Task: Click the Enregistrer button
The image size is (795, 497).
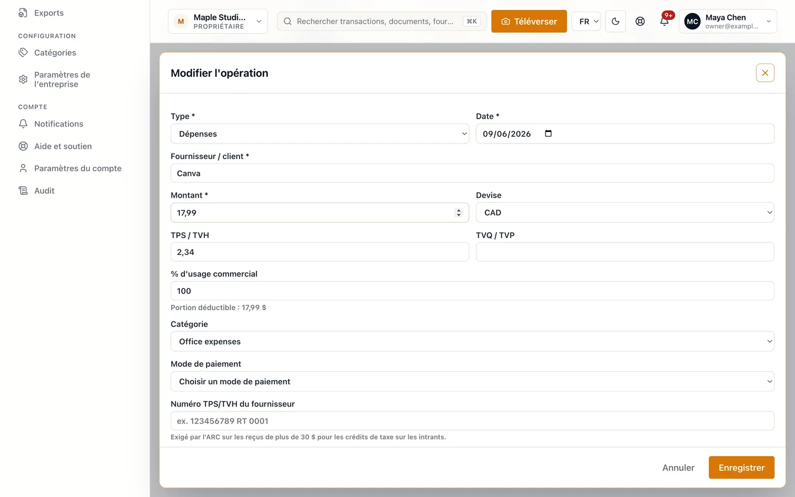Action: [741, 468]
